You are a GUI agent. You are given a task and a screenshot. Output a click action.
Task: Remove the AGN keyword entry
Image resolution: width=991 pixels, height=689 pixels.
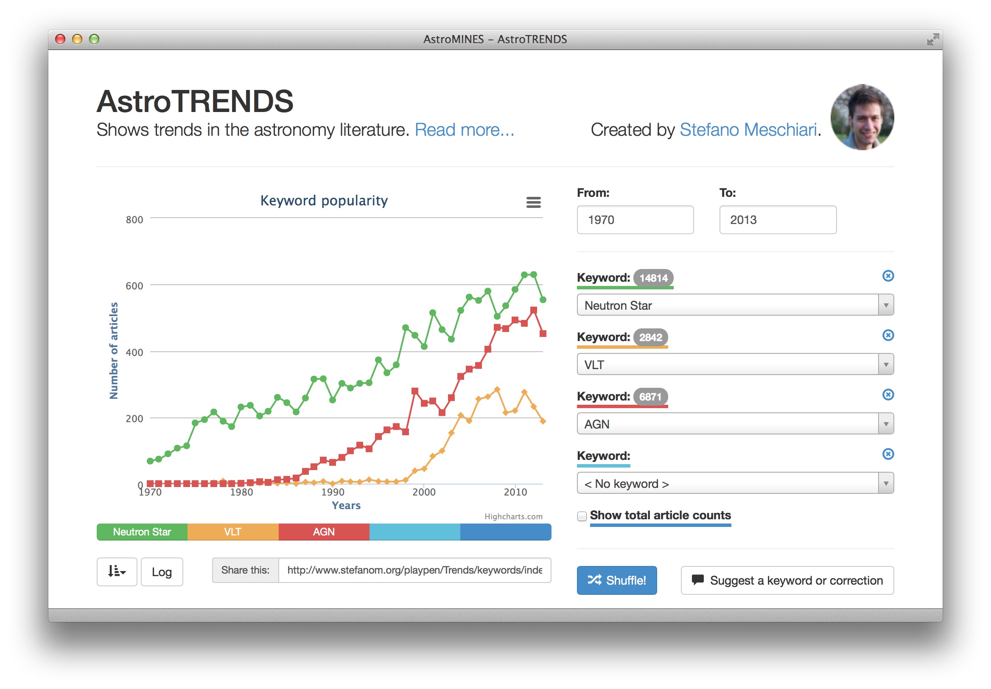888,395
